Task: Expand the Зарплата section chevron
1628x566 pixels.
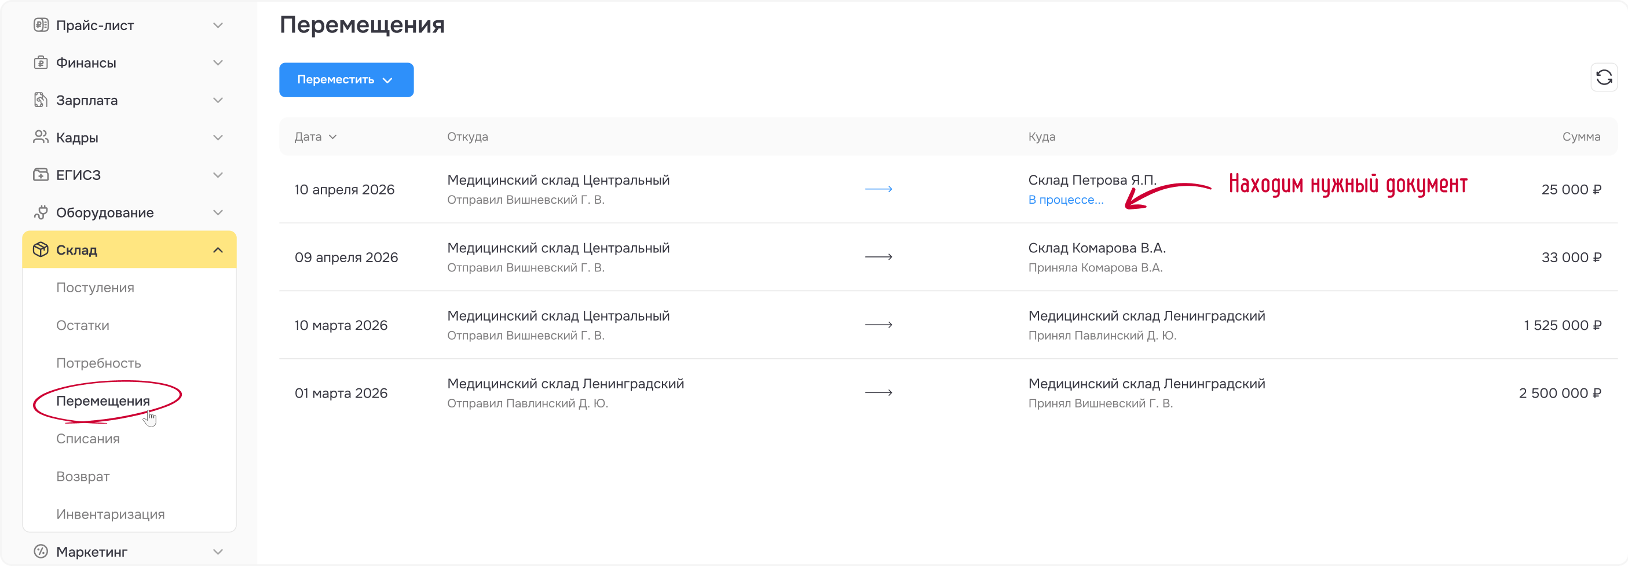Action: pos(218,100)
